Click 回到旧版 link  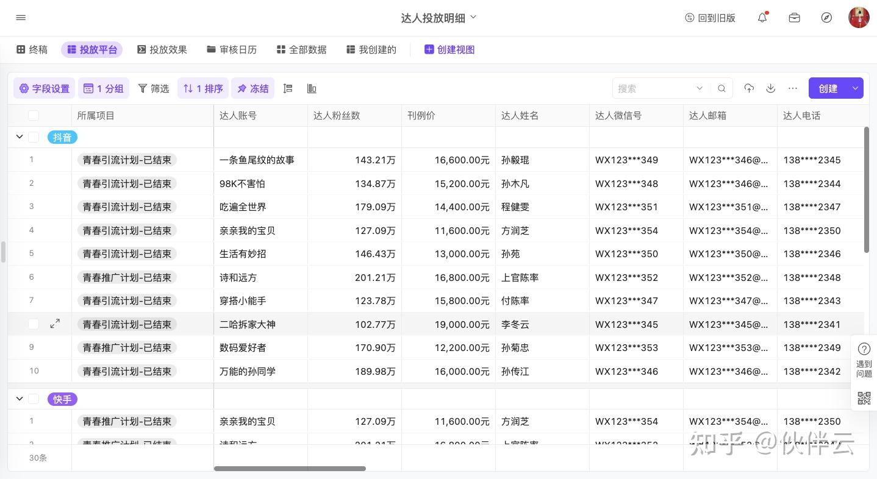tap(710, 18)
